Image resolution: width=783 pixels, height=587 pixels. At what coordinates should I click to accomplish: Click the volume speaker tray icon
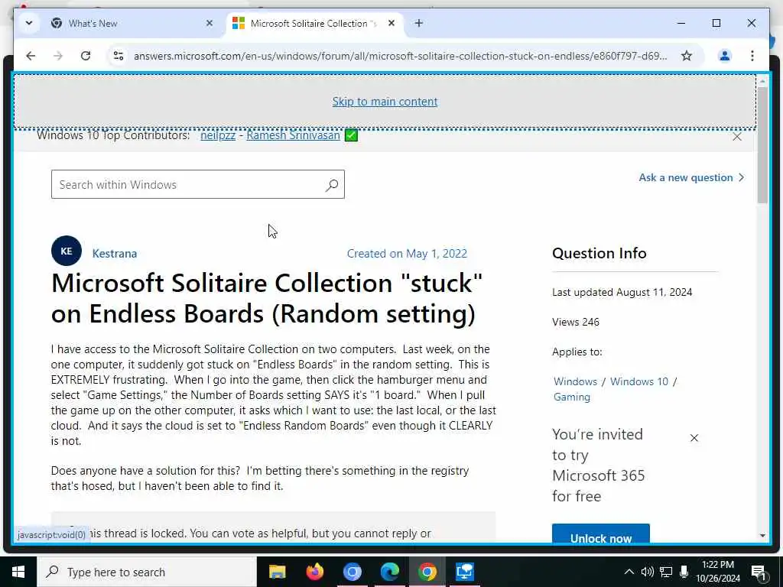pyautogui.click(x=647, y=572)
